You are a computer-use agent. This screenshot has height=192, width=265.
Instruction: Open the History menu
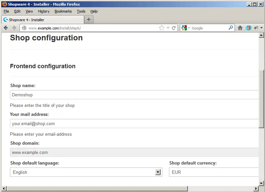point(44,11)
